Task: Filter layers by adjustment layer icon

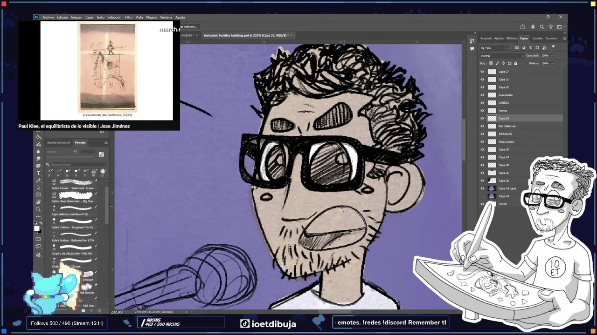Action: click(x=524, y=47)
